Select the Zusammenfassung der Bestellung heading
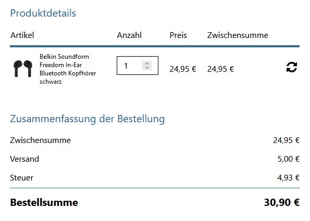 (87, 119)
